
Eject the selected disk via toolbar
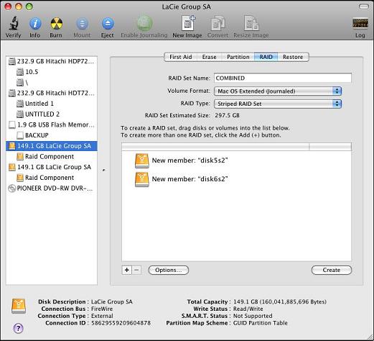tap(108, 24)
